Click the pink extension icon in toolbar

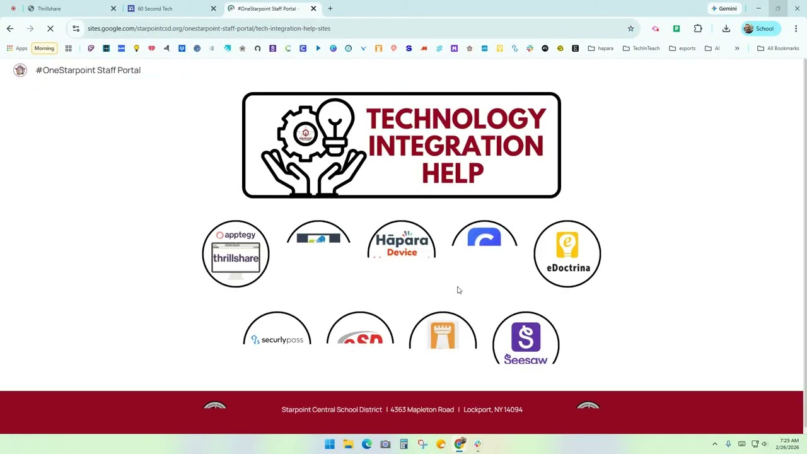point(656,28)
